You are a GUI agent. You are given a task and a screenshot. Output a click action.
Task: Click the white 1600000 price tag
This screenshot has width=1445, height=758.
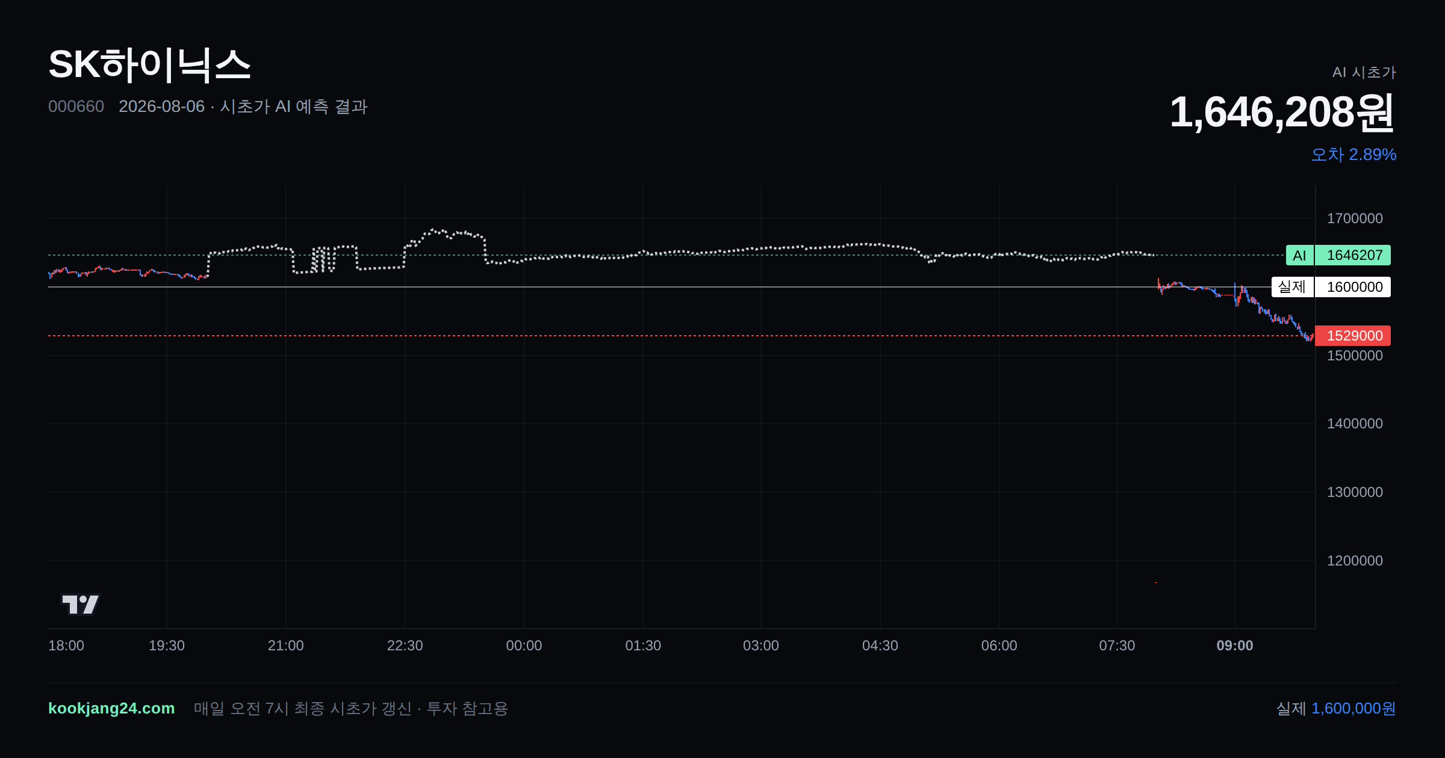(1352, 287)
